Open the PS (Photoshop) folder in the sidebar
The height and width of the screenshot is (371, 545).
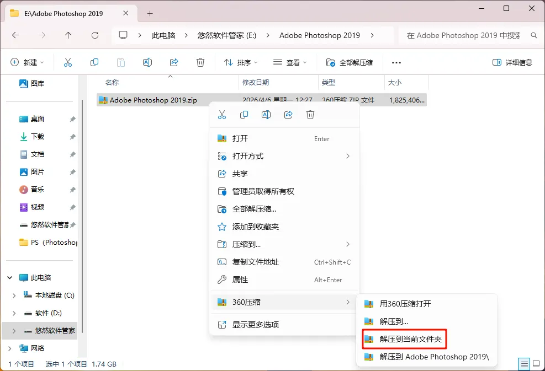click(x=48, y=242)
